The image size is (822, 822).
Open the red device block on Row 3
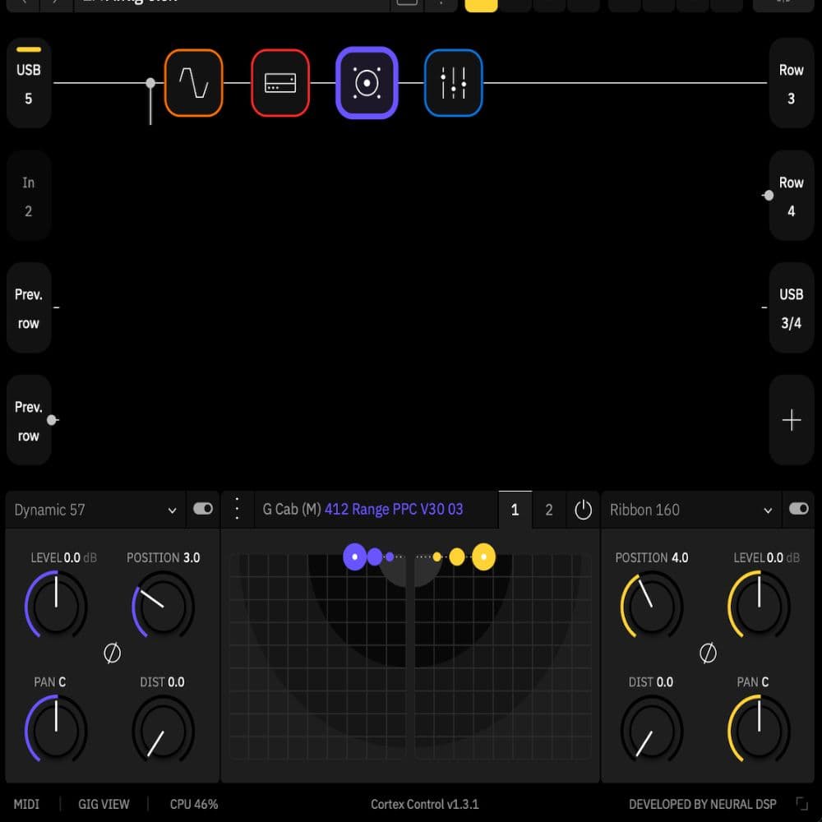tap(280, 82)
